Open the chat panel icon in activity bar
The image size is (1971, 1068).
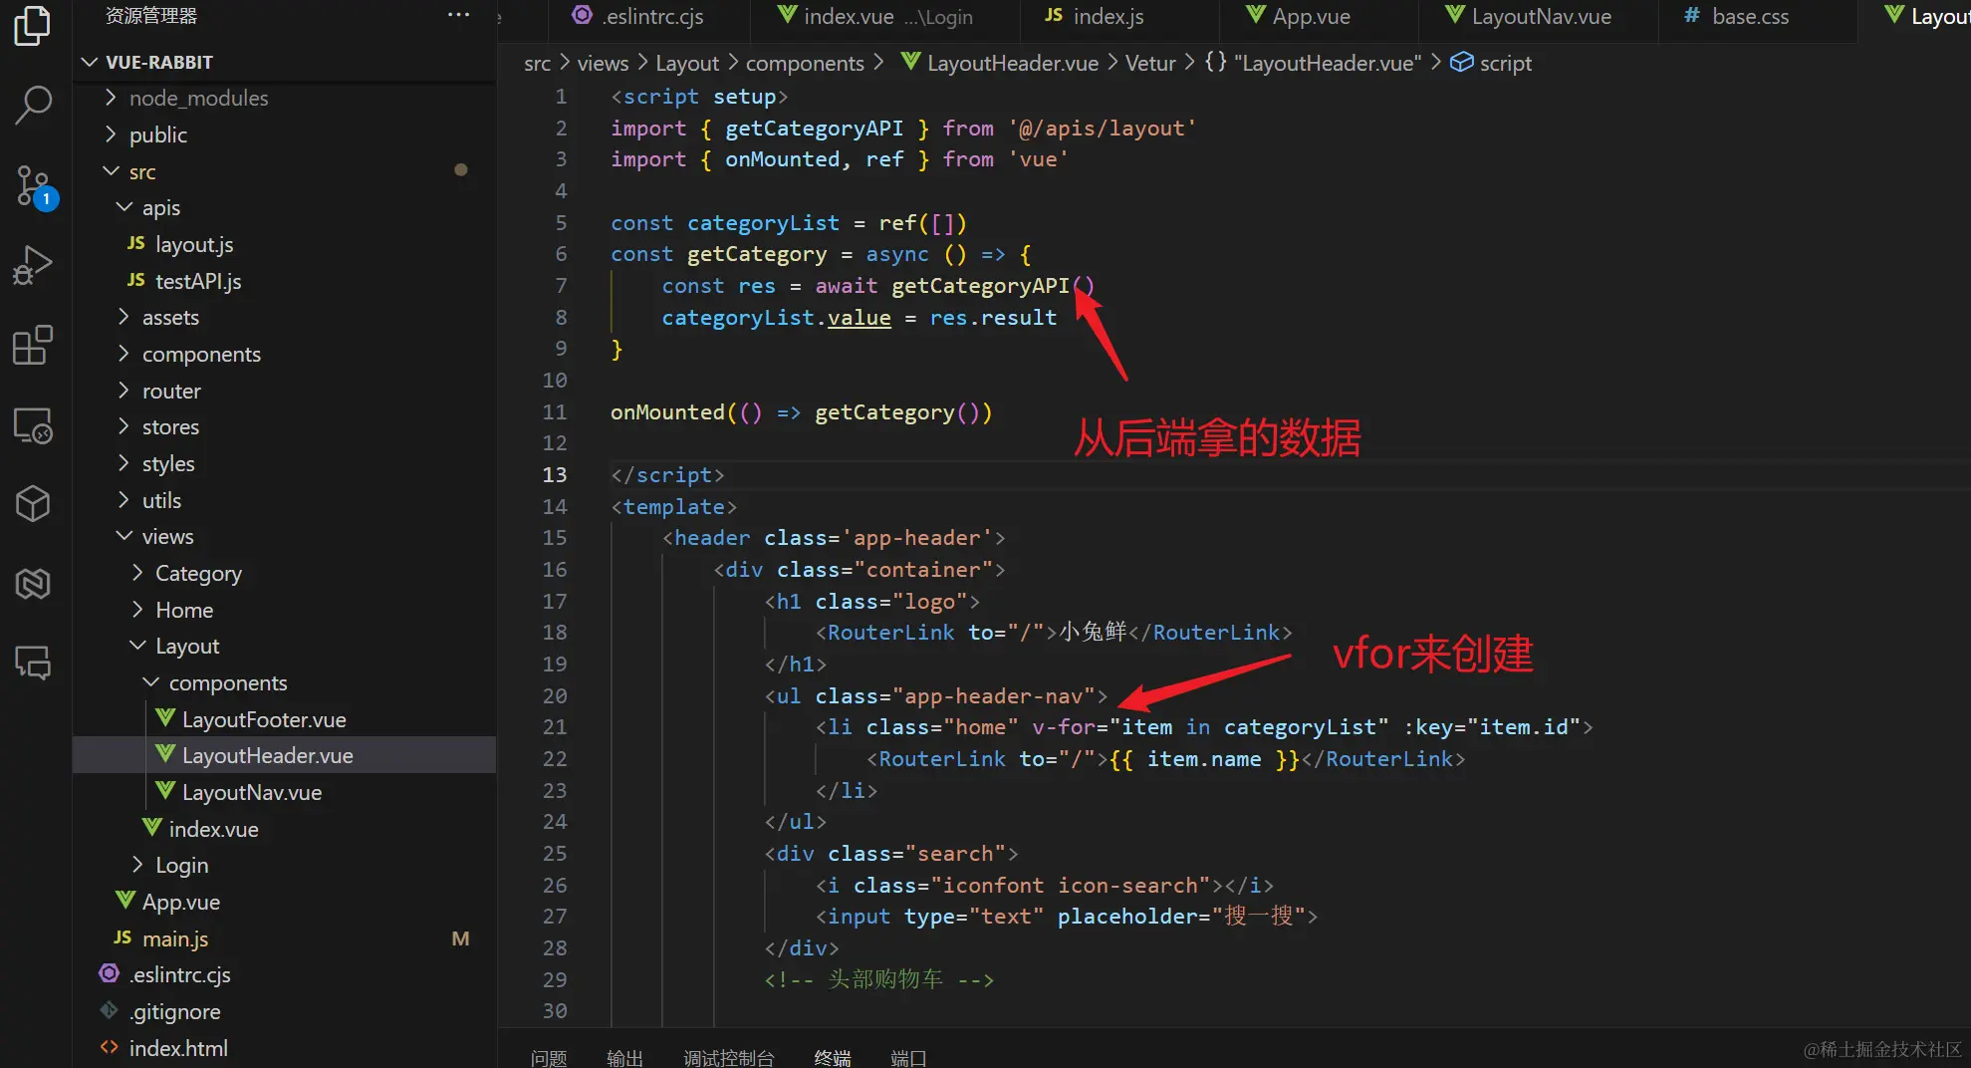(x=33, y=664)
